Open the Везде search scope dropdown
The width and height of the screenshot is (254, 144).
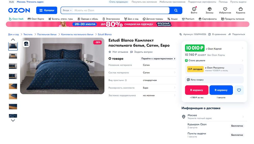(67, 10)
